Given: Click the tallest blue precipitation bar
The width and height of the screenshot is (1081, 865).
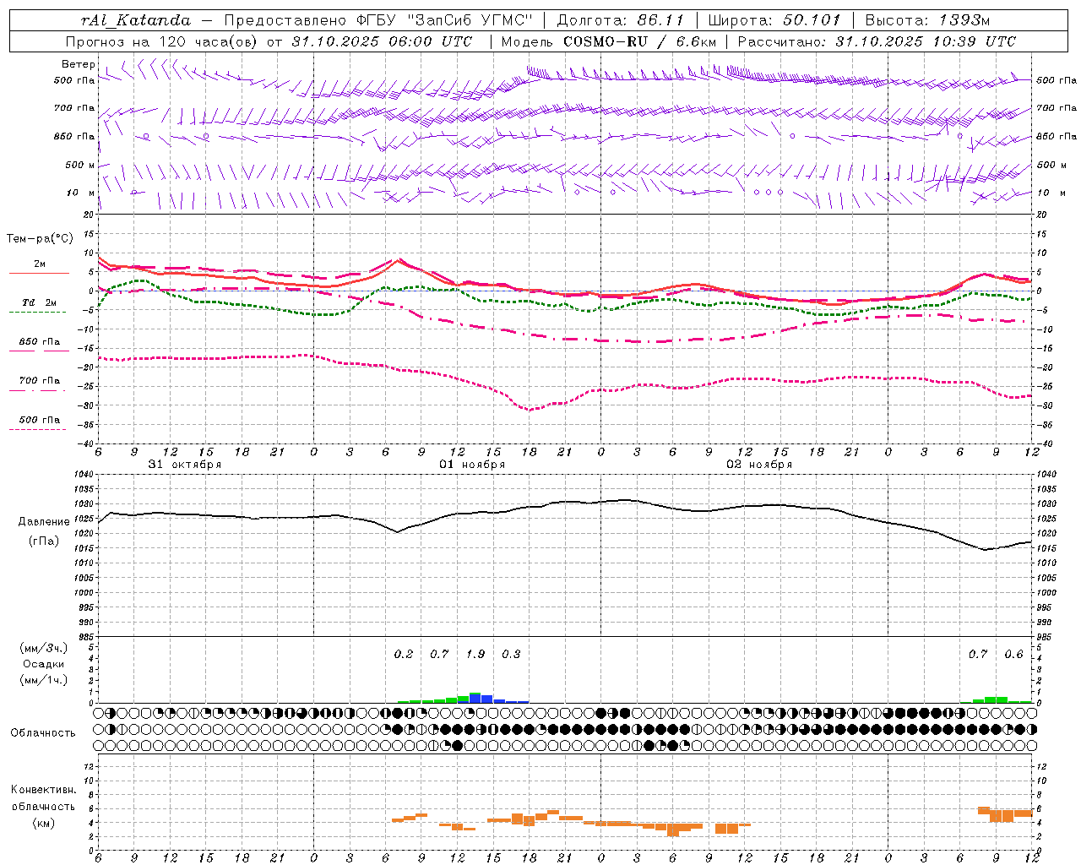Looking at the screenshot, I should coord(475,698).
